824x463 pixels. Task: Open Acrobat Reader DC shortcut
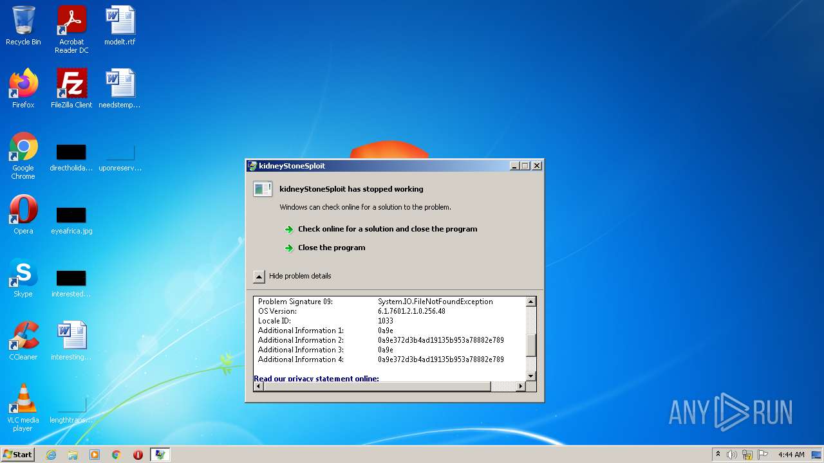[71, 30]
